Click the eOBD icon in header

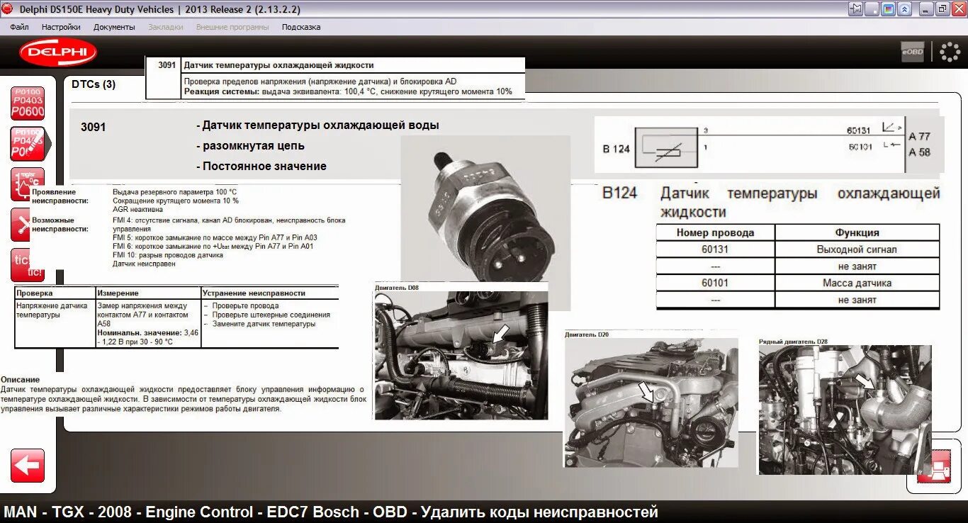click(x=913, y=52)
